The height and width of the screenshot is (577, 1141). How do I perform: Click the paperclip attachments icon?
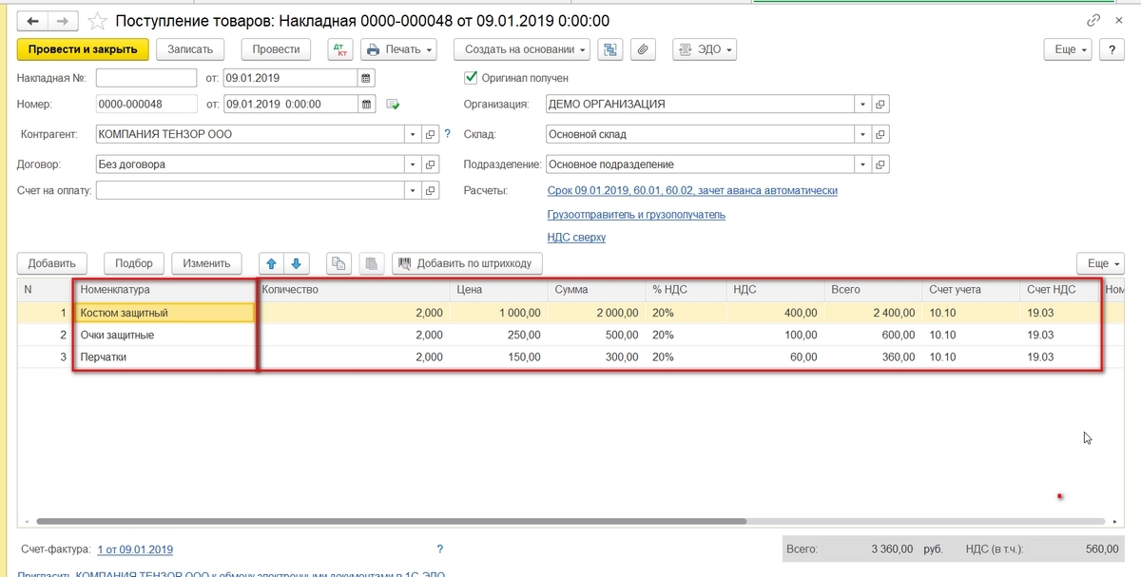pos(644,49)
